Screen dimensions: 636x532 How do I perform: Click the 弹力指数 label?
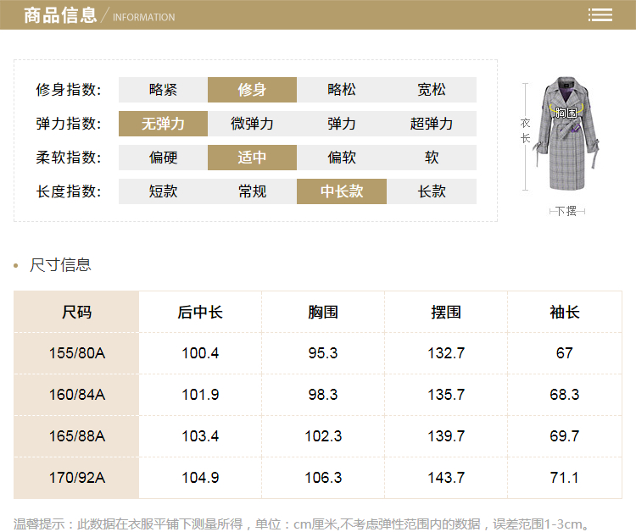[69, 124]
